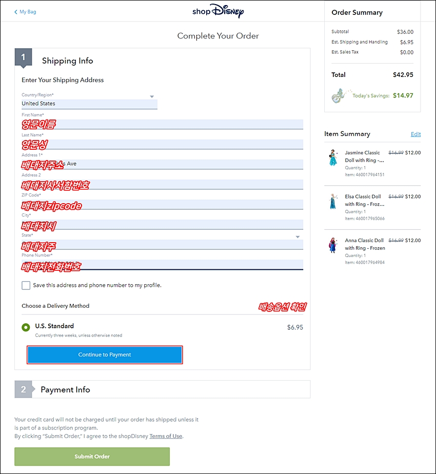Open the Anna Classic Doll thumbnail

333,245
